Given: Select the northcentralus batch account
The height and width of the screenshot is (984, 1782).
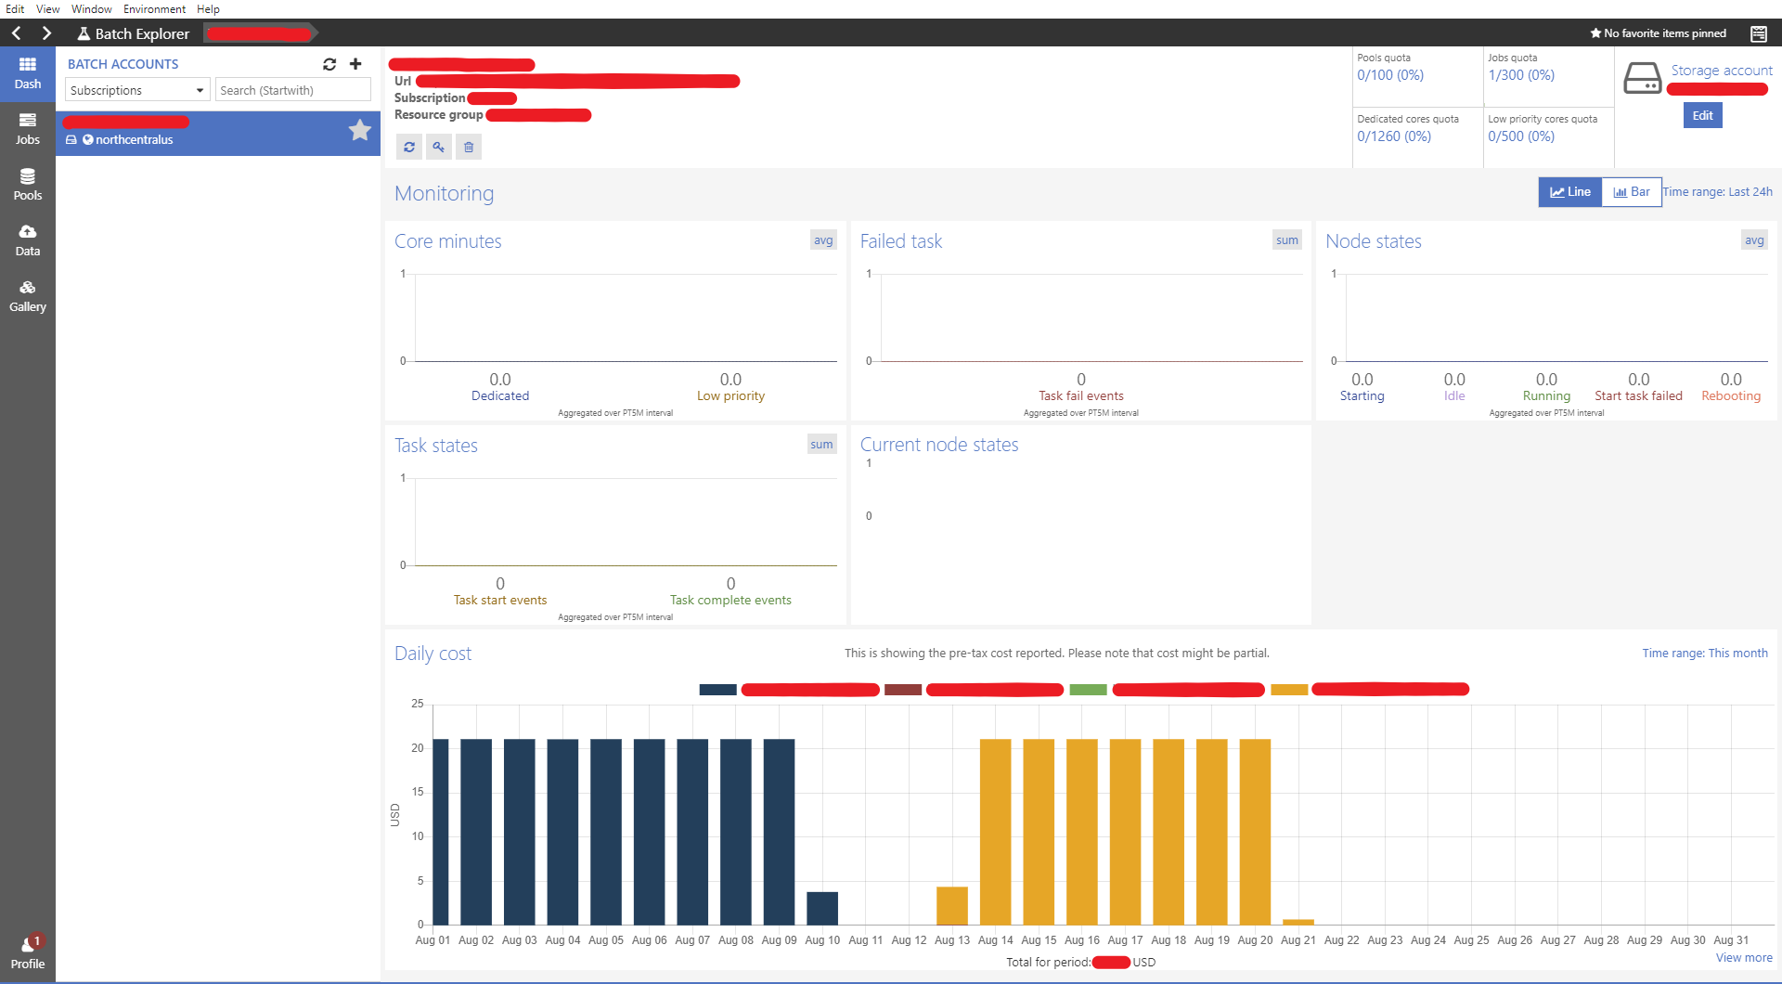Looking at the screenshot, I should (218, 133).
